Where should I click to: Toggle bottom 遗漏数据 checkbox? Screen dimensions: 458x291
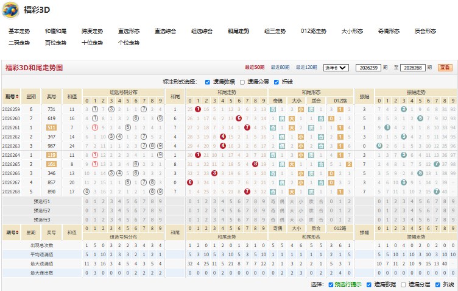coord(369,284)
